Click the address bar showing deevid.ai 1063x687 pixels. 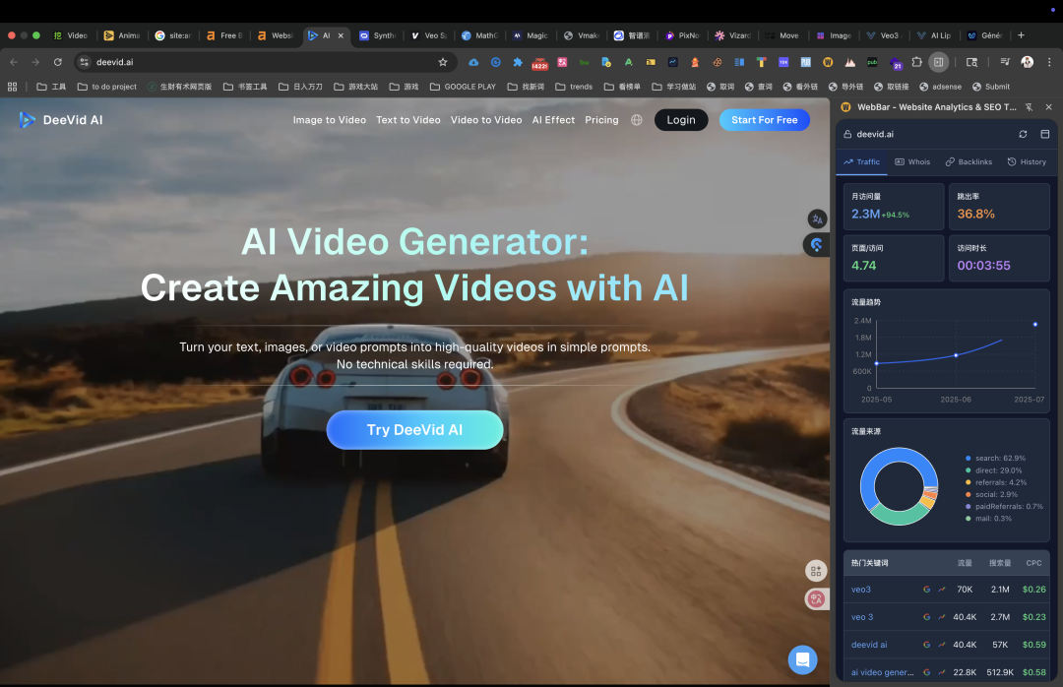[265, 62]
